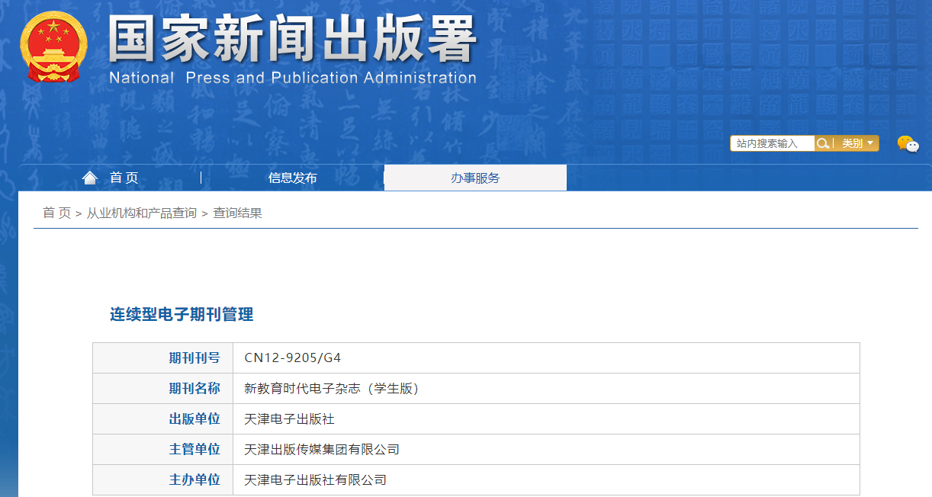Click the sponsor value 天津电子出版社有限公司

tap(315, 480)
